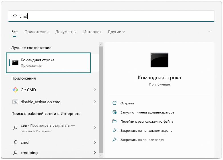This screenshot has width=223, height=160.
Task: Click the search magnifier icon in search box
Action: tap(15, 17)
